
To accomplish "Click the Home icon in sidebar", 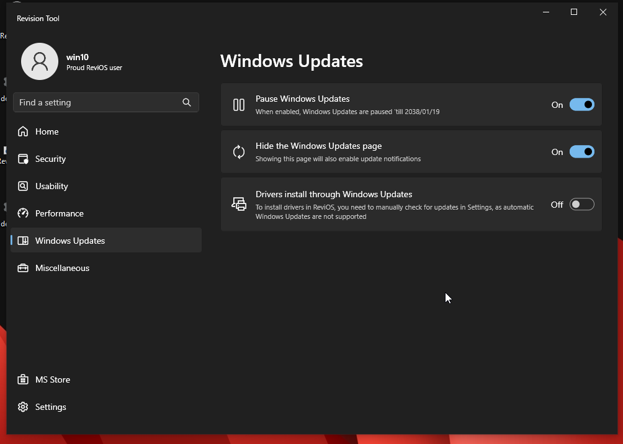I will pos(23,131).
